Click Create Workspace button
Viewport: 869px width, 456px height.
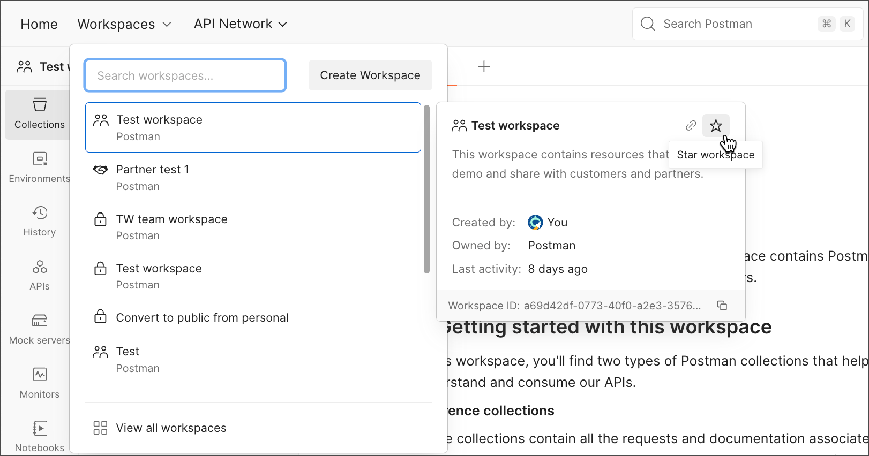click(x=370, y=75)
